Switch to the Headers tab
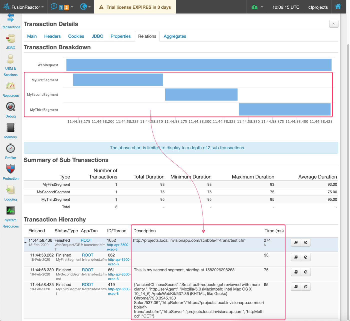 coord(52,36)
